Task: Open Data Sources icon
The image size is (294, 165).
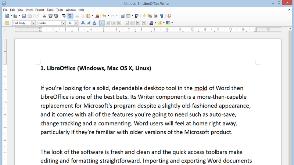Action: [156, 16]
